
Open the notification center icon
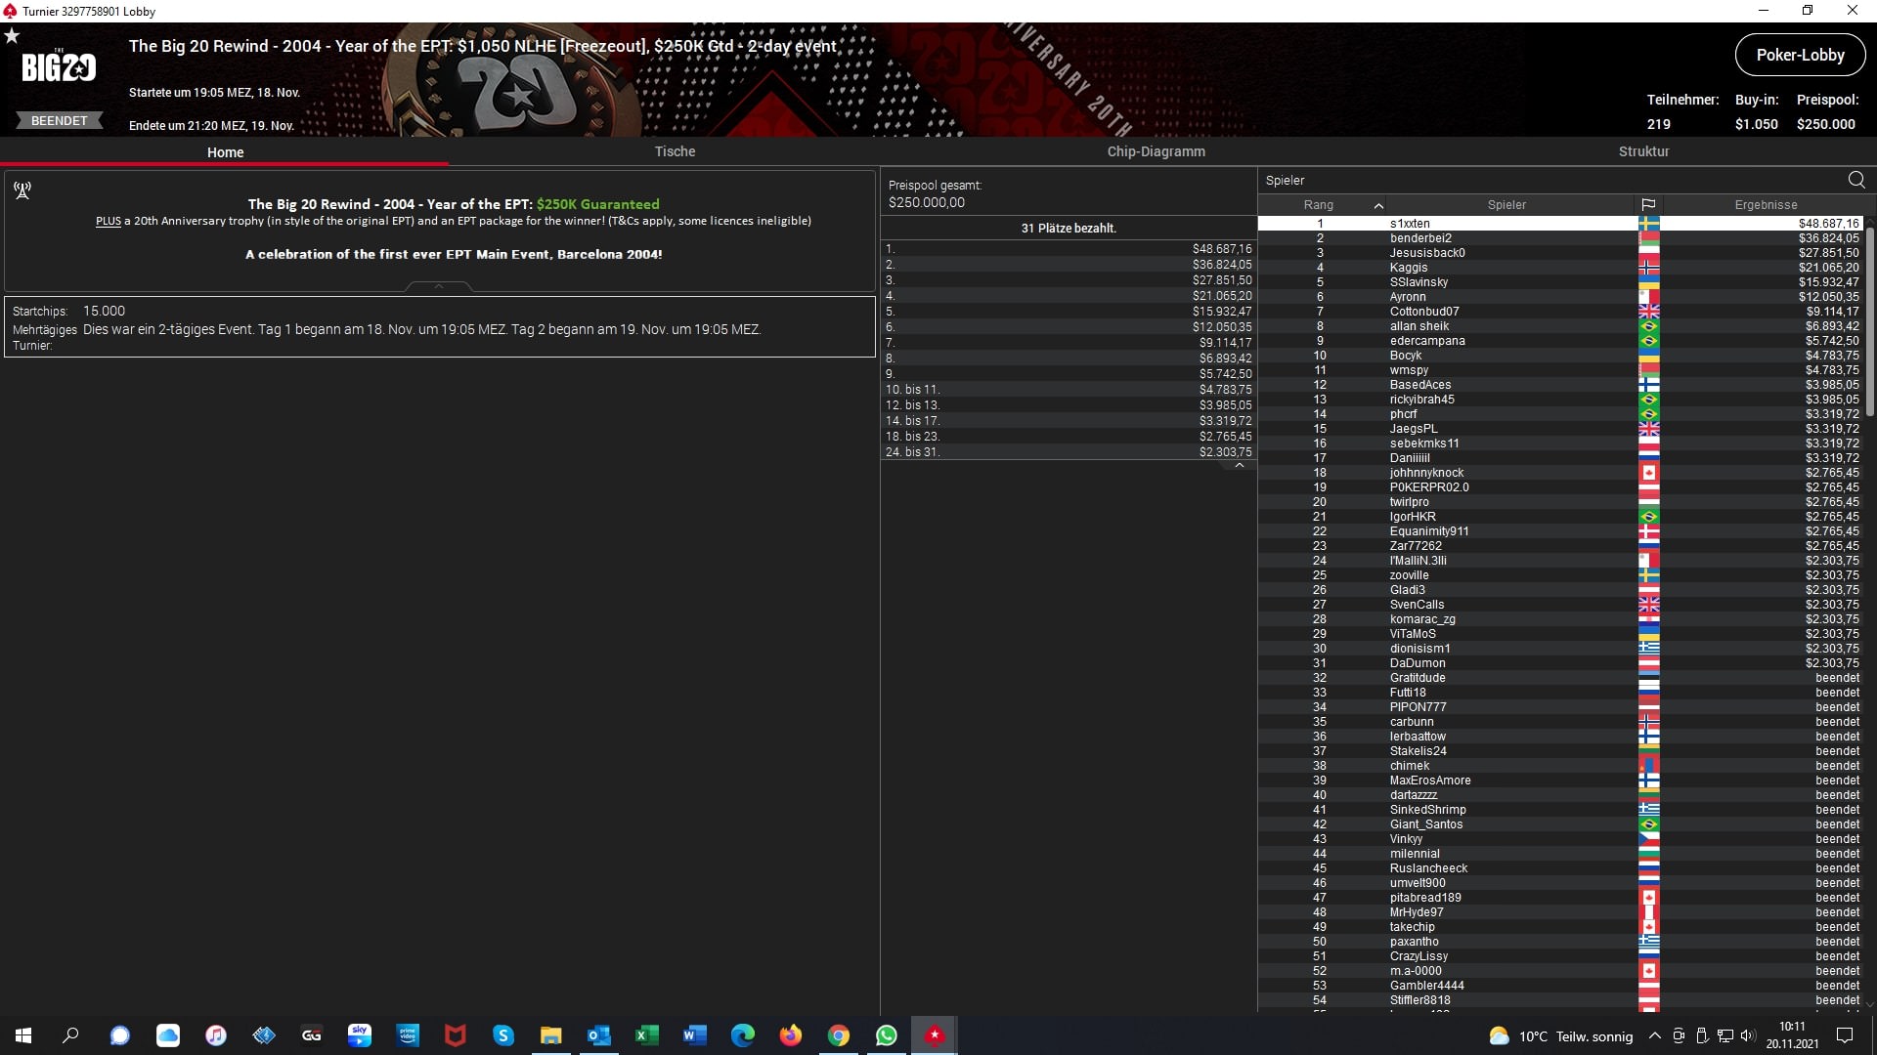pyautogui.click(x=1845, y=1035)
